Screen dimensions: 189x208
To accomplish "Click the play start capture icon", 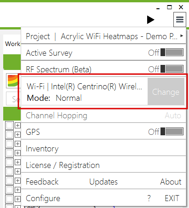I will pyautogui.click(x=150, y=20).
